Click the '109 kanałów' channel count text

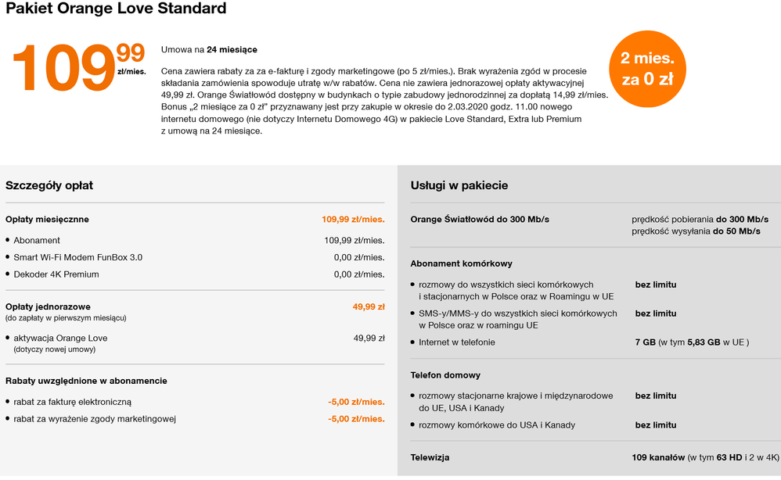[658, 457]
